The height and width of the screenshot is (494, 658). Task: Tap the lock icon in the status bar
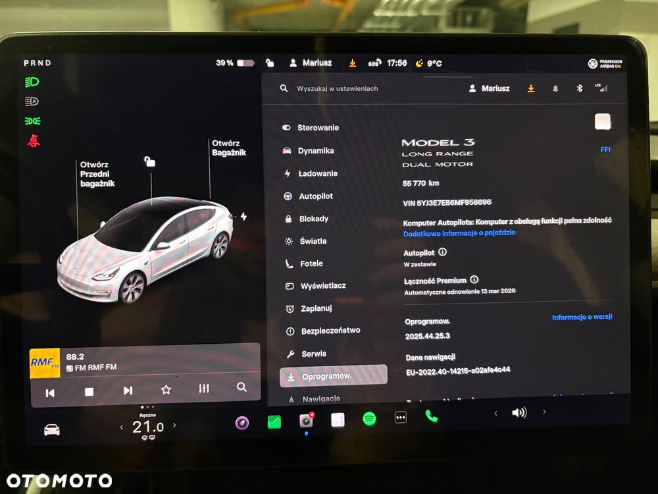pyautogui.click(x=270, y=63)
